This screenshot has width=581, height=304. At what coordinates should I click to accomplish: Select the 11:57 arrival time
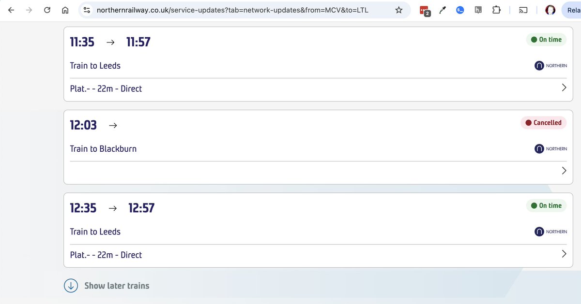click(x=138, y=42)
